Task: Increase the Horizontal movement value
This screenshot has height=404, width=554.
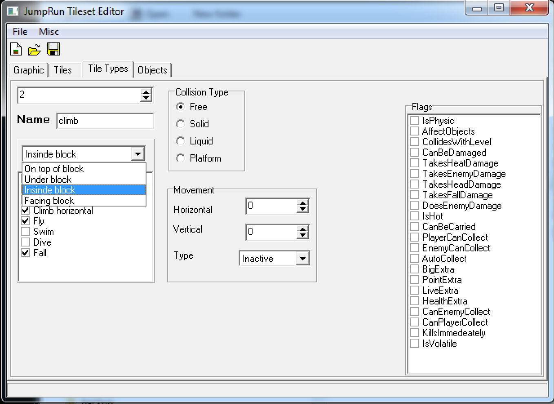Action: (303, 203)
